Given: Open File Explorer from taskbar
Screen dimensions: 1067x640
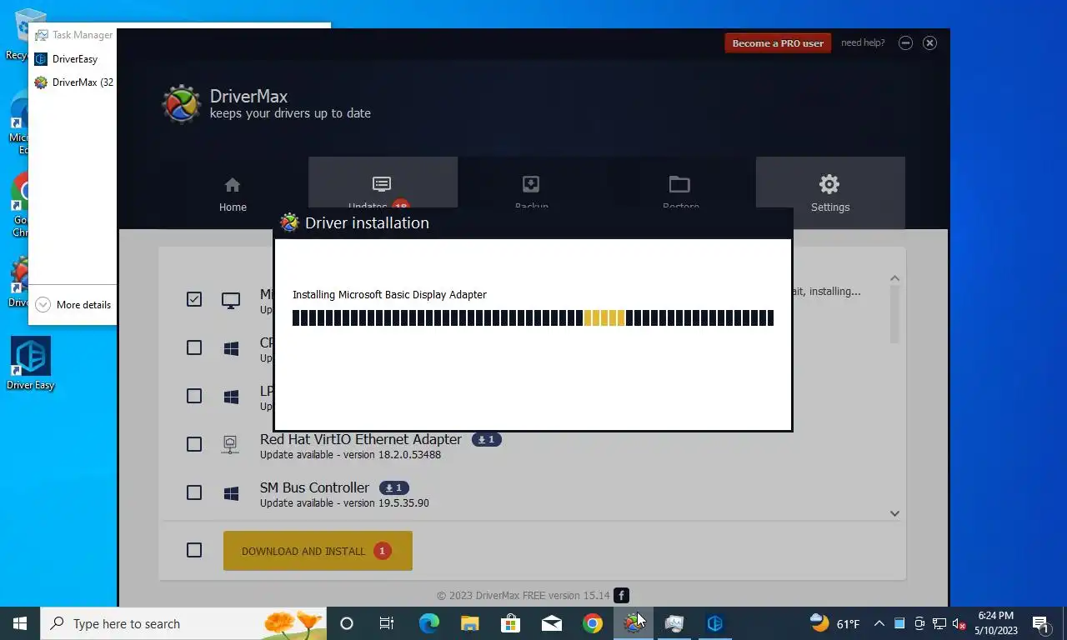Looking at the screenshot, I should (469, 623).
